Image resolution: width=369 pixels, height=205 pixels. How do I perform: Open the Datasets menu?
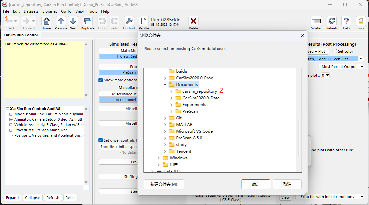coord(31,11)
